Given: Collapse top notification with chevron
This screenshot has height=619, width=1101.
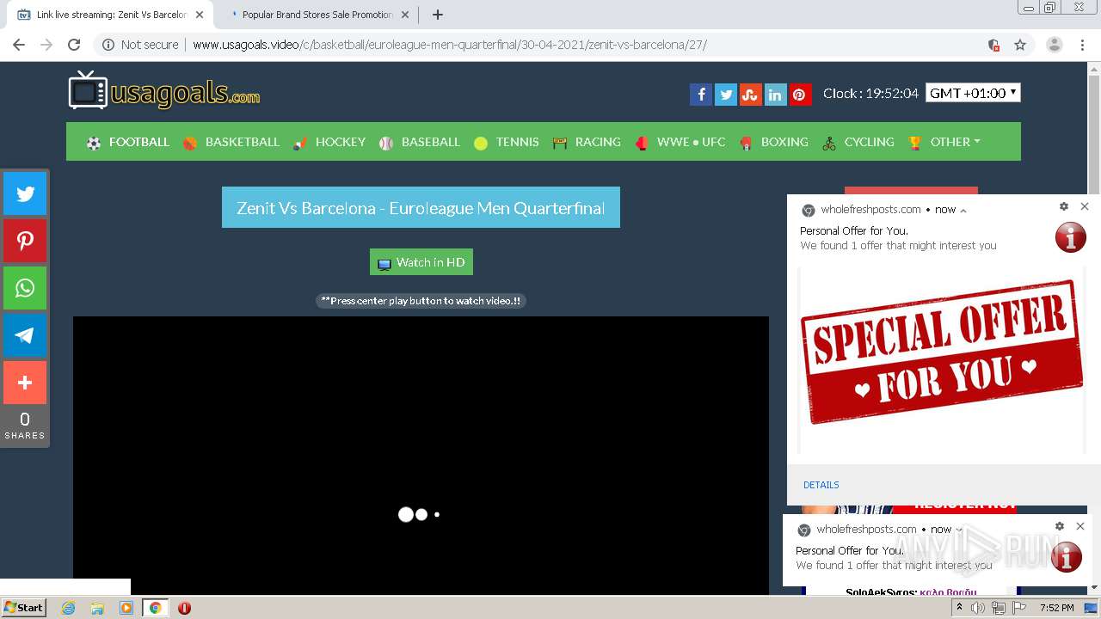Looking at the screenshot, I should point(963,210).
